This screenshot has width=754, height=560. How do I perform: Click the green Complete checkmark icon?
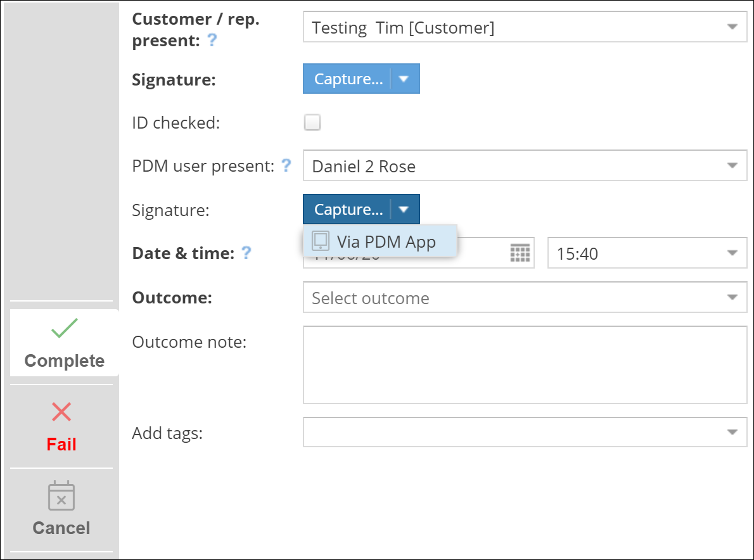pos(64,328)
